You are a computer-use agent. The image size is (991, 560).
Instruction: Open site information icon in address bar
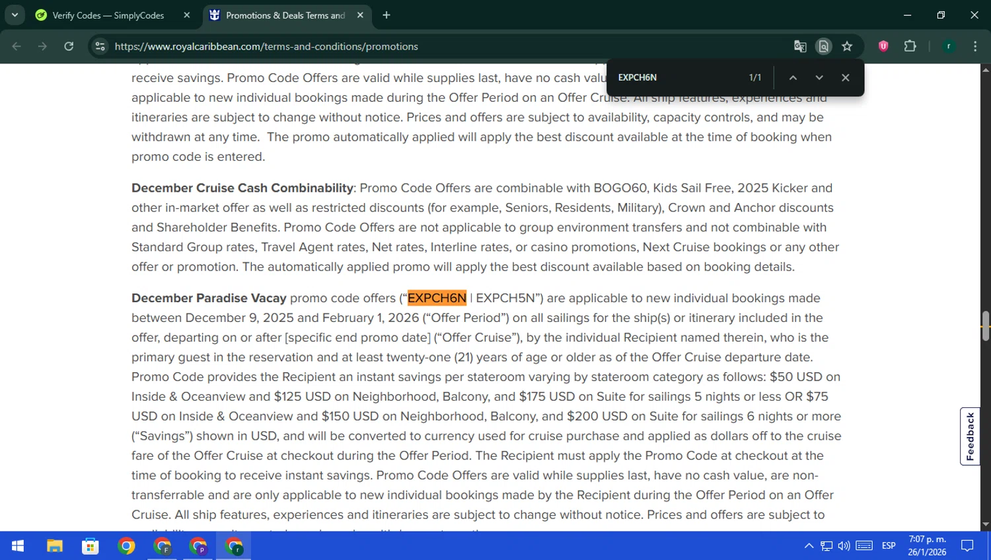pyautogui.click(x=100, y=46)
